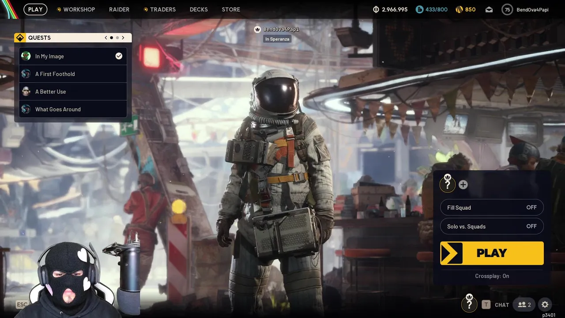Open the A First Foothold quest
The image size is (565, 318).
(73, 74)
